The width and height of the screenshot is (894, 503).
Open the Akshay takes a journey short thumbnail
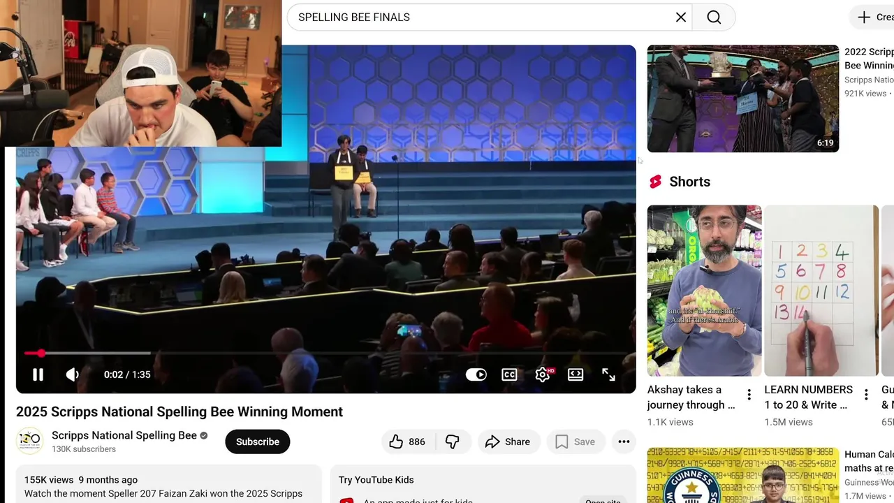pos(704,291)
